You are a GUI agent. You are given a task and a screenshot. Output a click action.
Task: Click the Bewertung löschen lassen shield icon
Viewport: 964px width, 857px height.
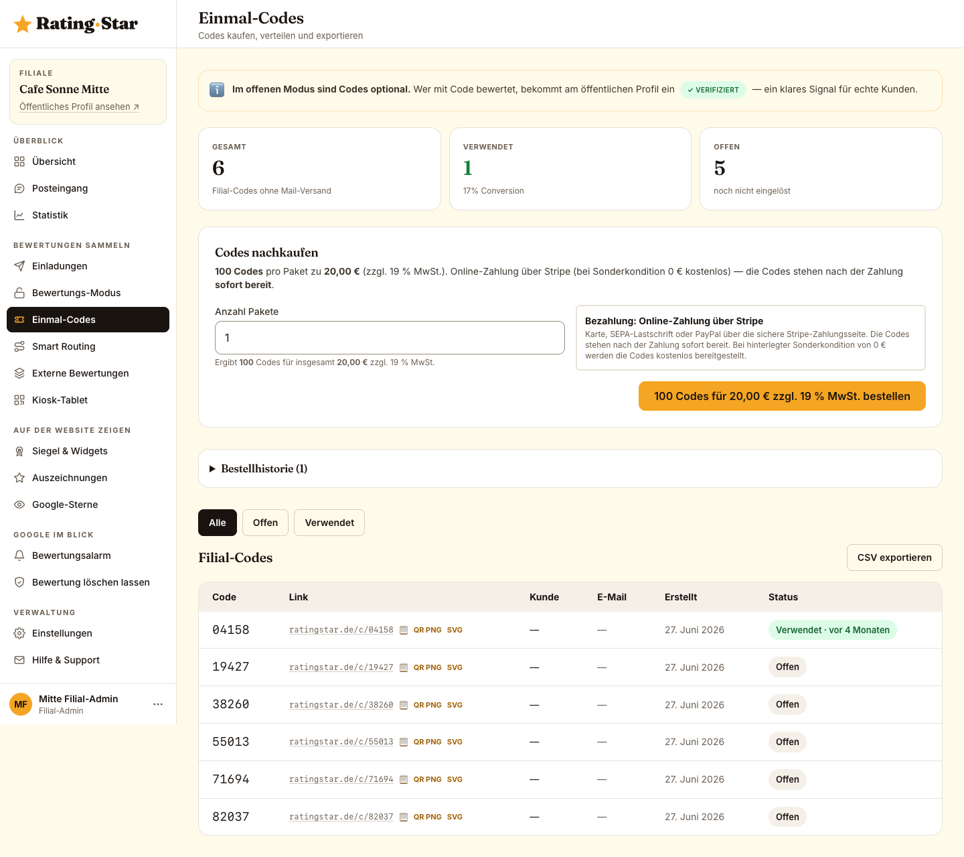pyautogui.click(x=19, y=582)
